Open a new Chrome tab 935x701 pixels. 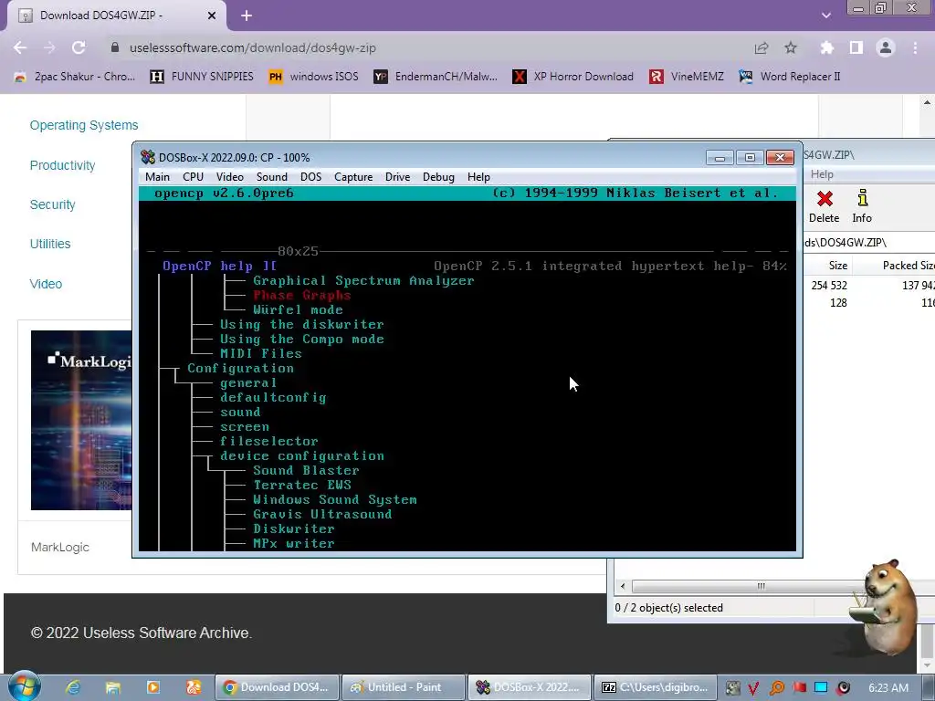(x=247, y=16)
